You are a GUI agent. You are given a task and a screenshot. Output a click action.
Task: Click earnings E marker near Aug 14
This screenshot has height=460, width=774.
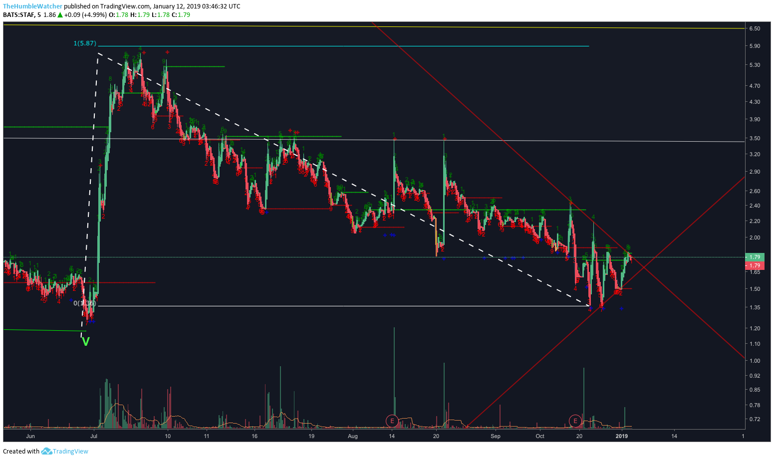click(x=392, y=421)
